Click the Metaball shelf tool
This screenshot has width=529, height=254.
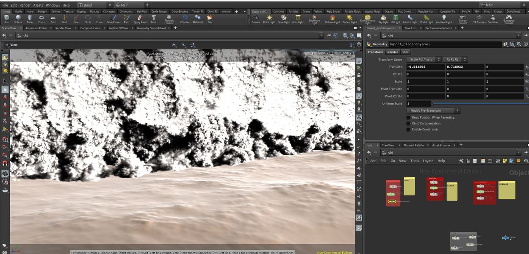coord(197,19)
